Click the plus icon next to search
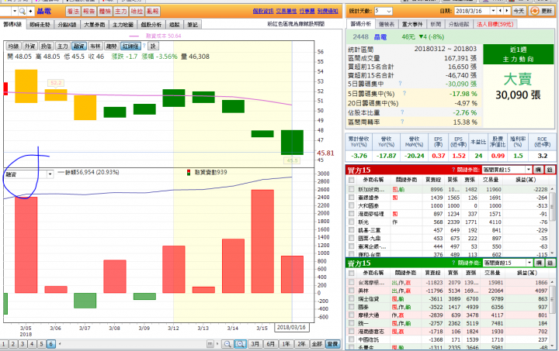The height and width of the screenshot is (351, 559). click(x=30, y=12)
